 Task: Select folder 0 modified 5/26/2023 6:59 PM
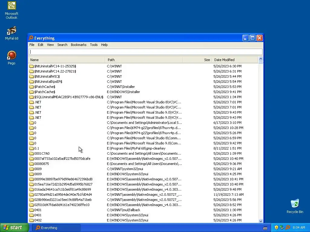click(35, 138)
